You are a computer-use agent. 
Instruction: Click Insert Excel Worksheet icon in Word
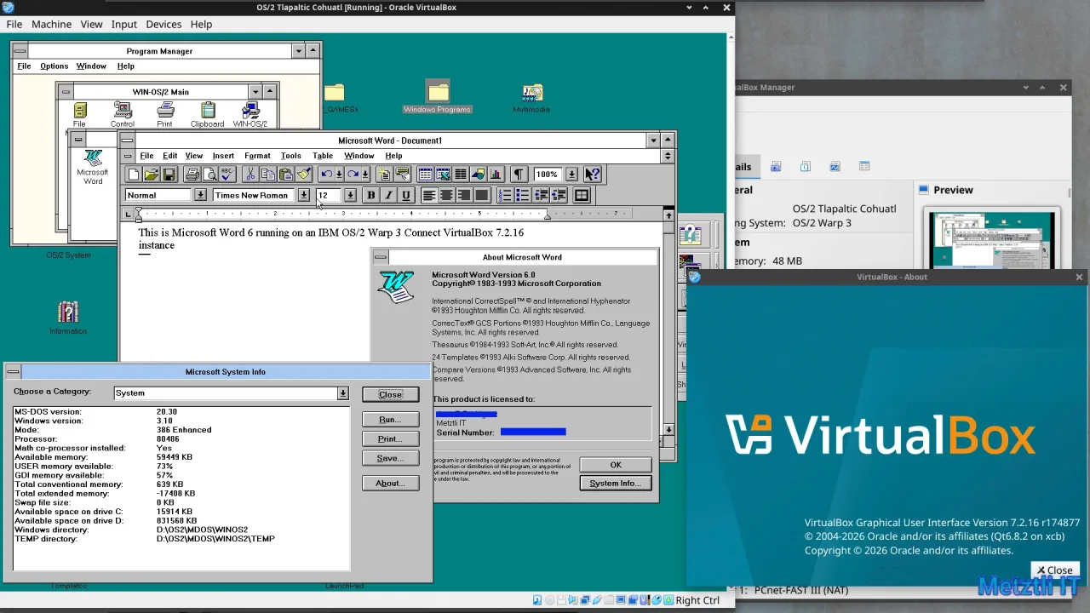[x=443, y=175]
